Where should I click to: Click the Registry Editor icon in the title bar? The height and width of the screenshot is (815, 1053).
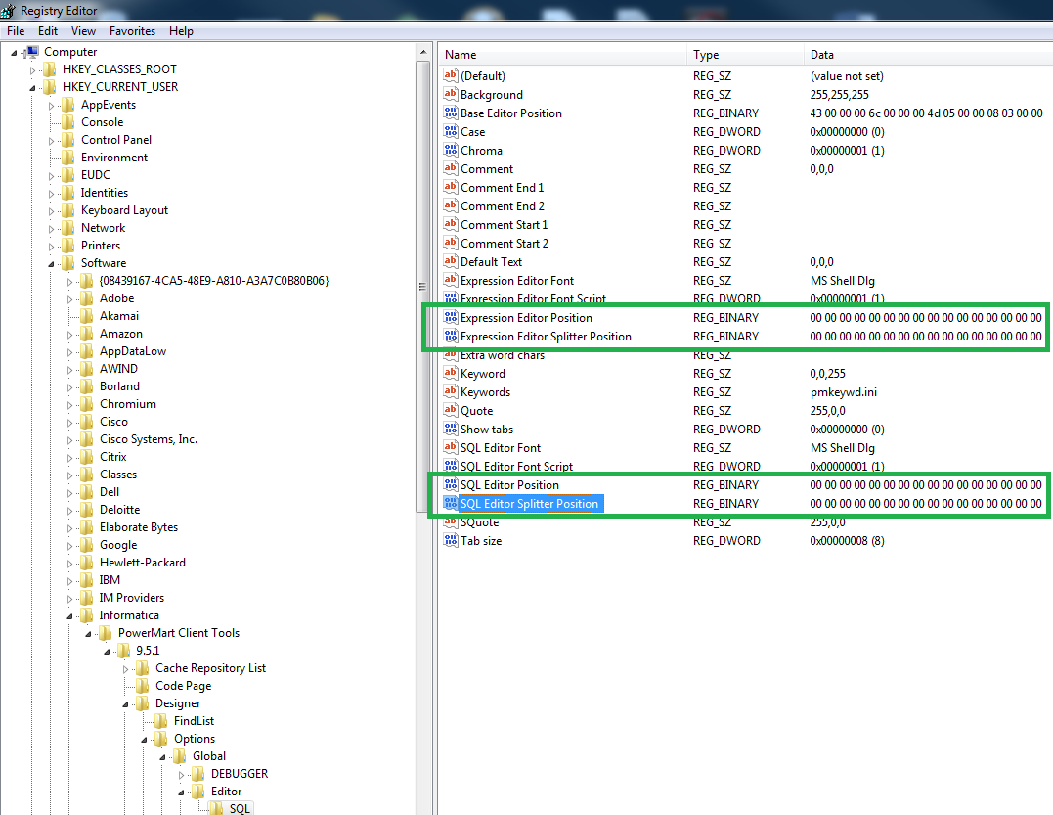(x=10, y=10)
